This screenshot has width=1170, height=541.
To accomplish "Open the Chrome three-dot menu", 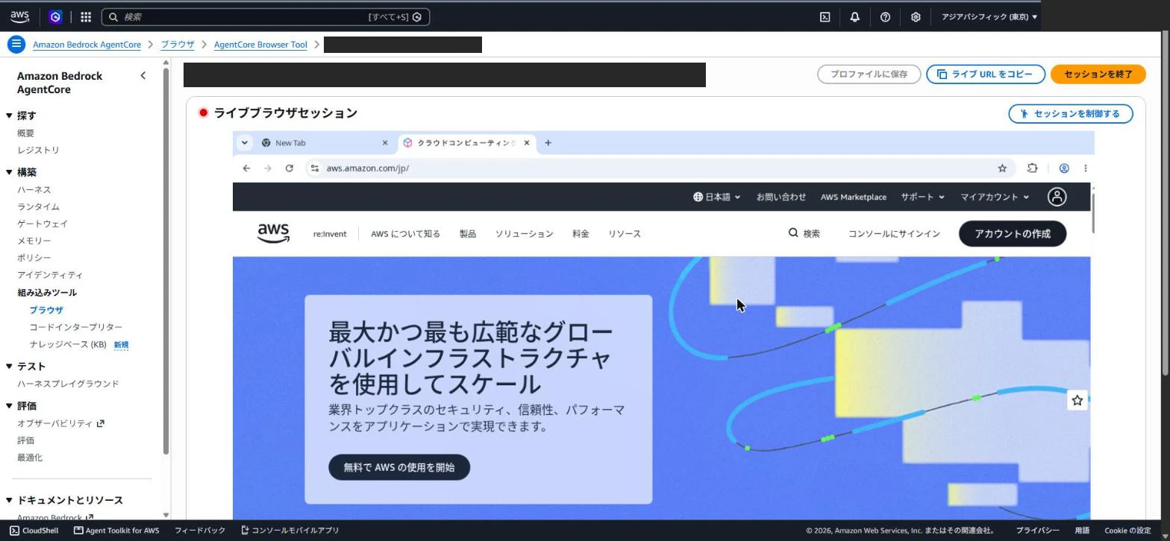I will click(1085, 168).
